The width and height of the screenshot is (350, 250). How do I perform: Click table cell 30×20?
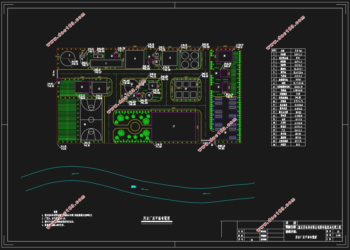click(x=298, y=112)
